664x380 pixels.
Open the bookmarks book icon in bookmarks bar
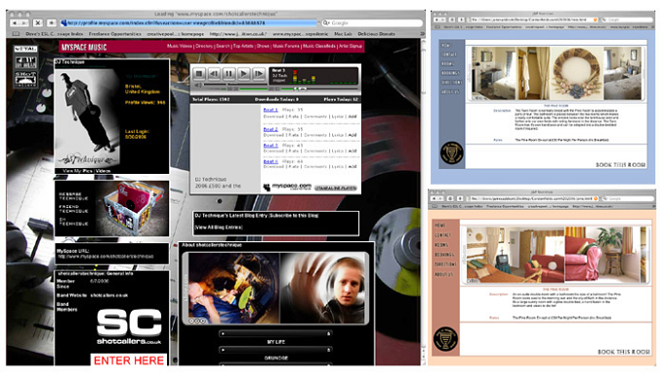pos(16,34)
